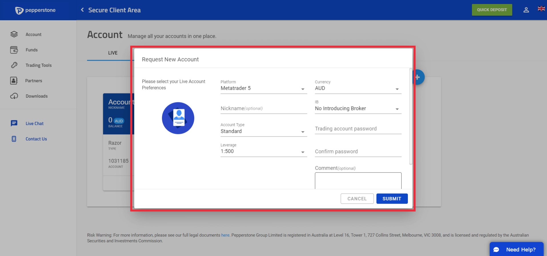547x256 pixels.
Task: Open the Currency AUD dropdown
Action: click(358, 88)
